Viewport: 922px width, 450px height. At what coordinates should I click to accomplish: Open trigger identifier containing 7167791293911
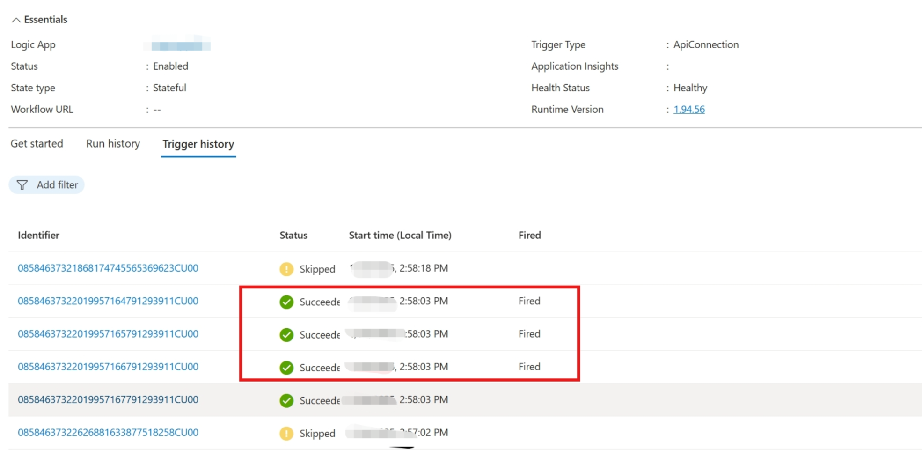[x=108, y=400]
